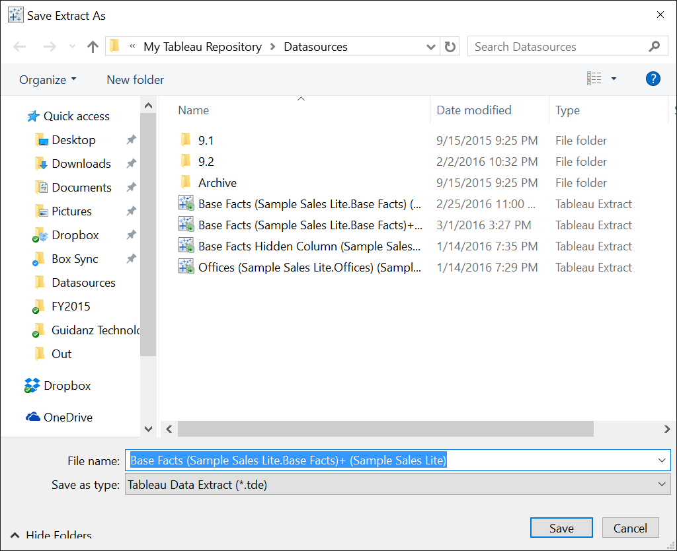The image size is (677, 551).
Task: Select the Offices Sample Sales Lite extract
Action: 299,267
